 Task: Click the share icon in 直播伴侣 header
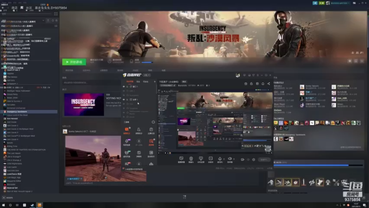click(x=268, y=84)
